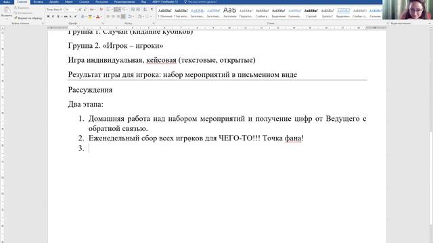433x243 pixels.
Task: Click the decrease indent icon
Action: pos(133,9)
